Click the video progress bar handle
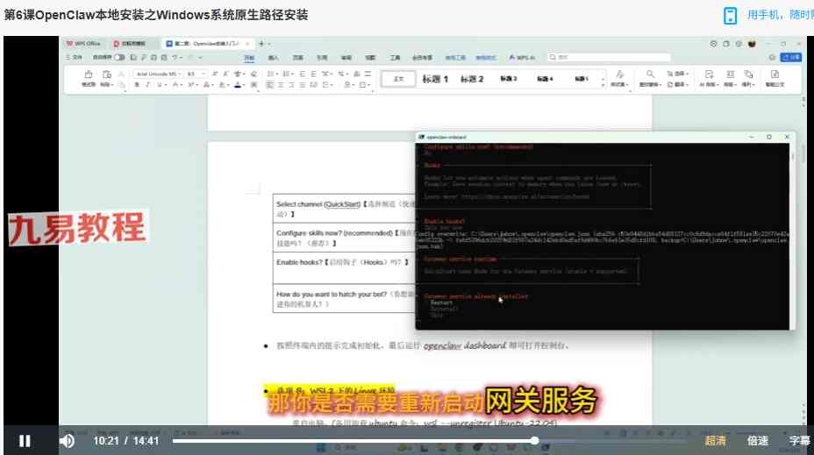Viewport: 814px width, 455px height. 534,440
